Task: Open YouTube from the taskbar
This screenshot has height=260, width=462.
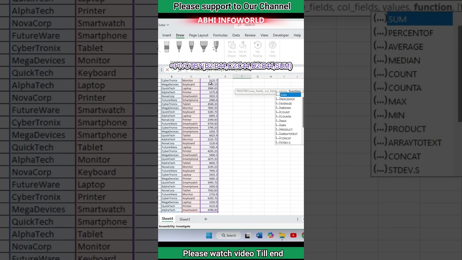Action: click(293, 235)
